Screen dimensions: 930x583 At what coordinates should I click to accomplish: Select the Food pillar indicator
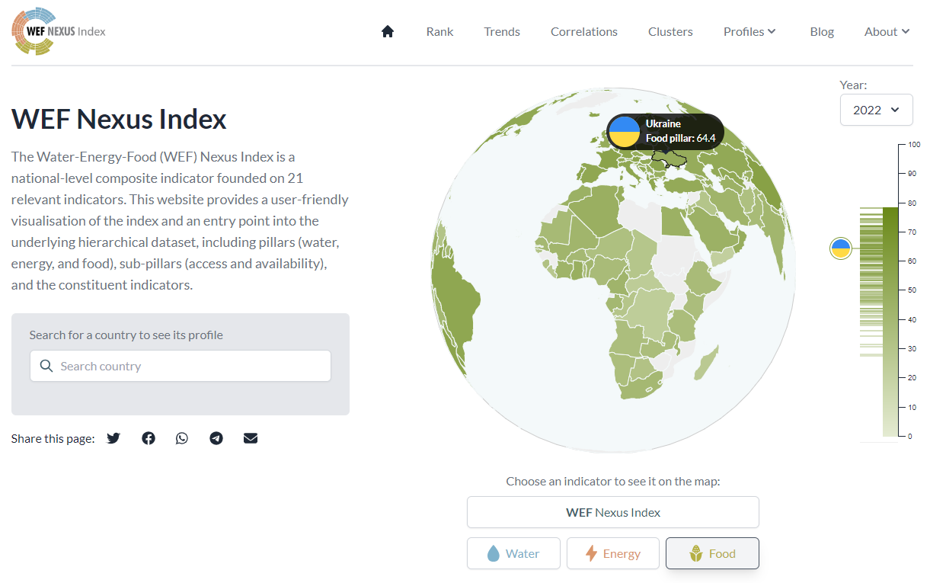pos(712,553)
